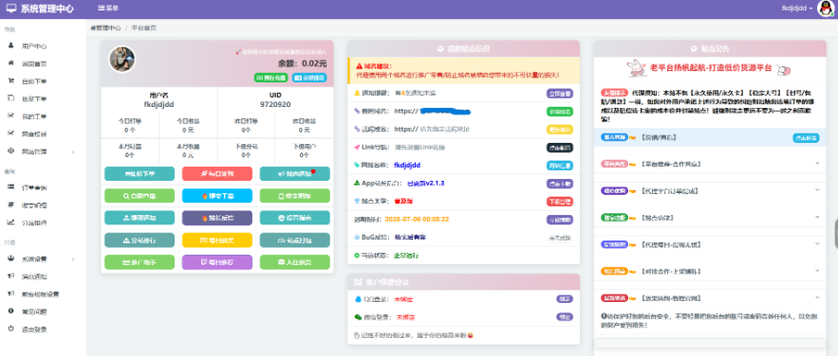Screen dimensions: 838x356
Task: Click the black button in the Link row
Action: coord(560,148)
